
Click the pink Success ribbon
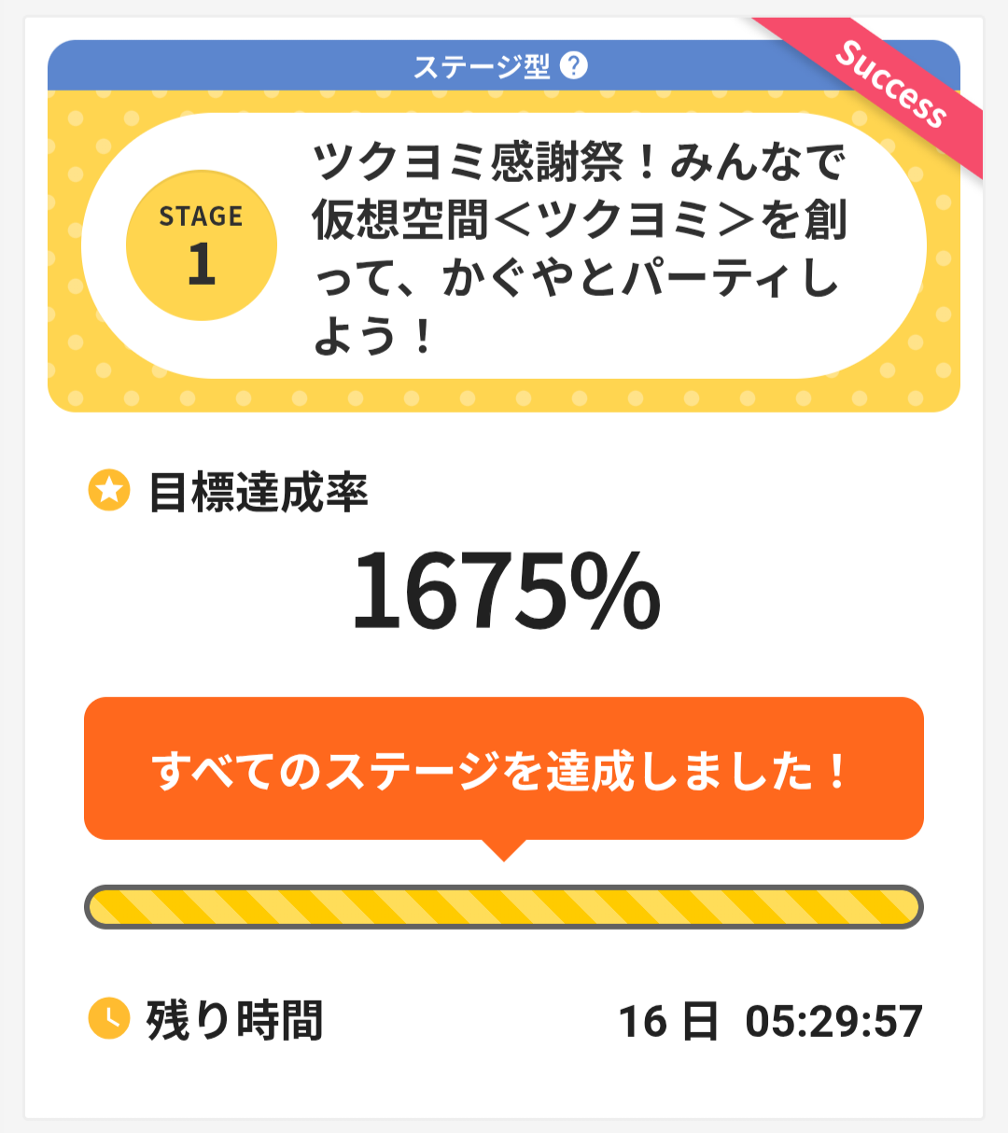(x=891, y=86)
